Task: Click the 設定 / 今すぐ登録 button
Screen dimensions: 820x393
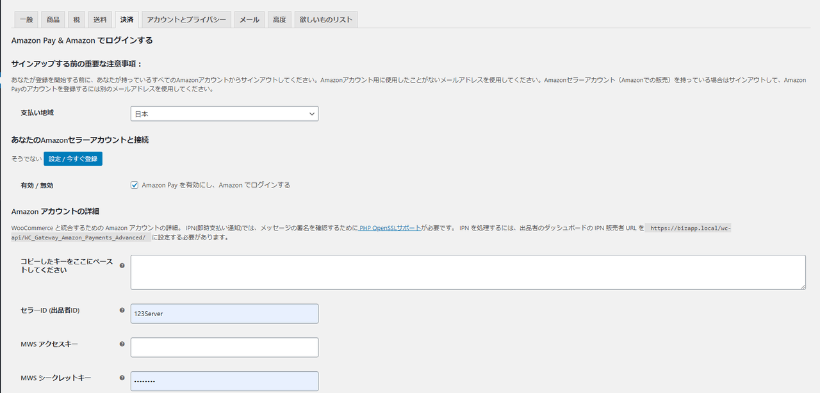Action: (x=73, y=159)
